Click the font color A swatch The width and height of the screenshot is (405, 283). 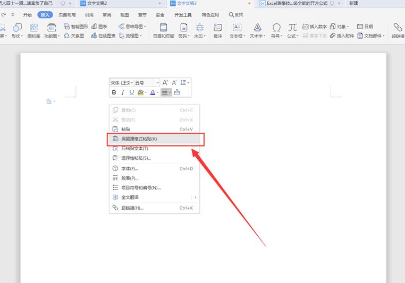pos(152,92)
